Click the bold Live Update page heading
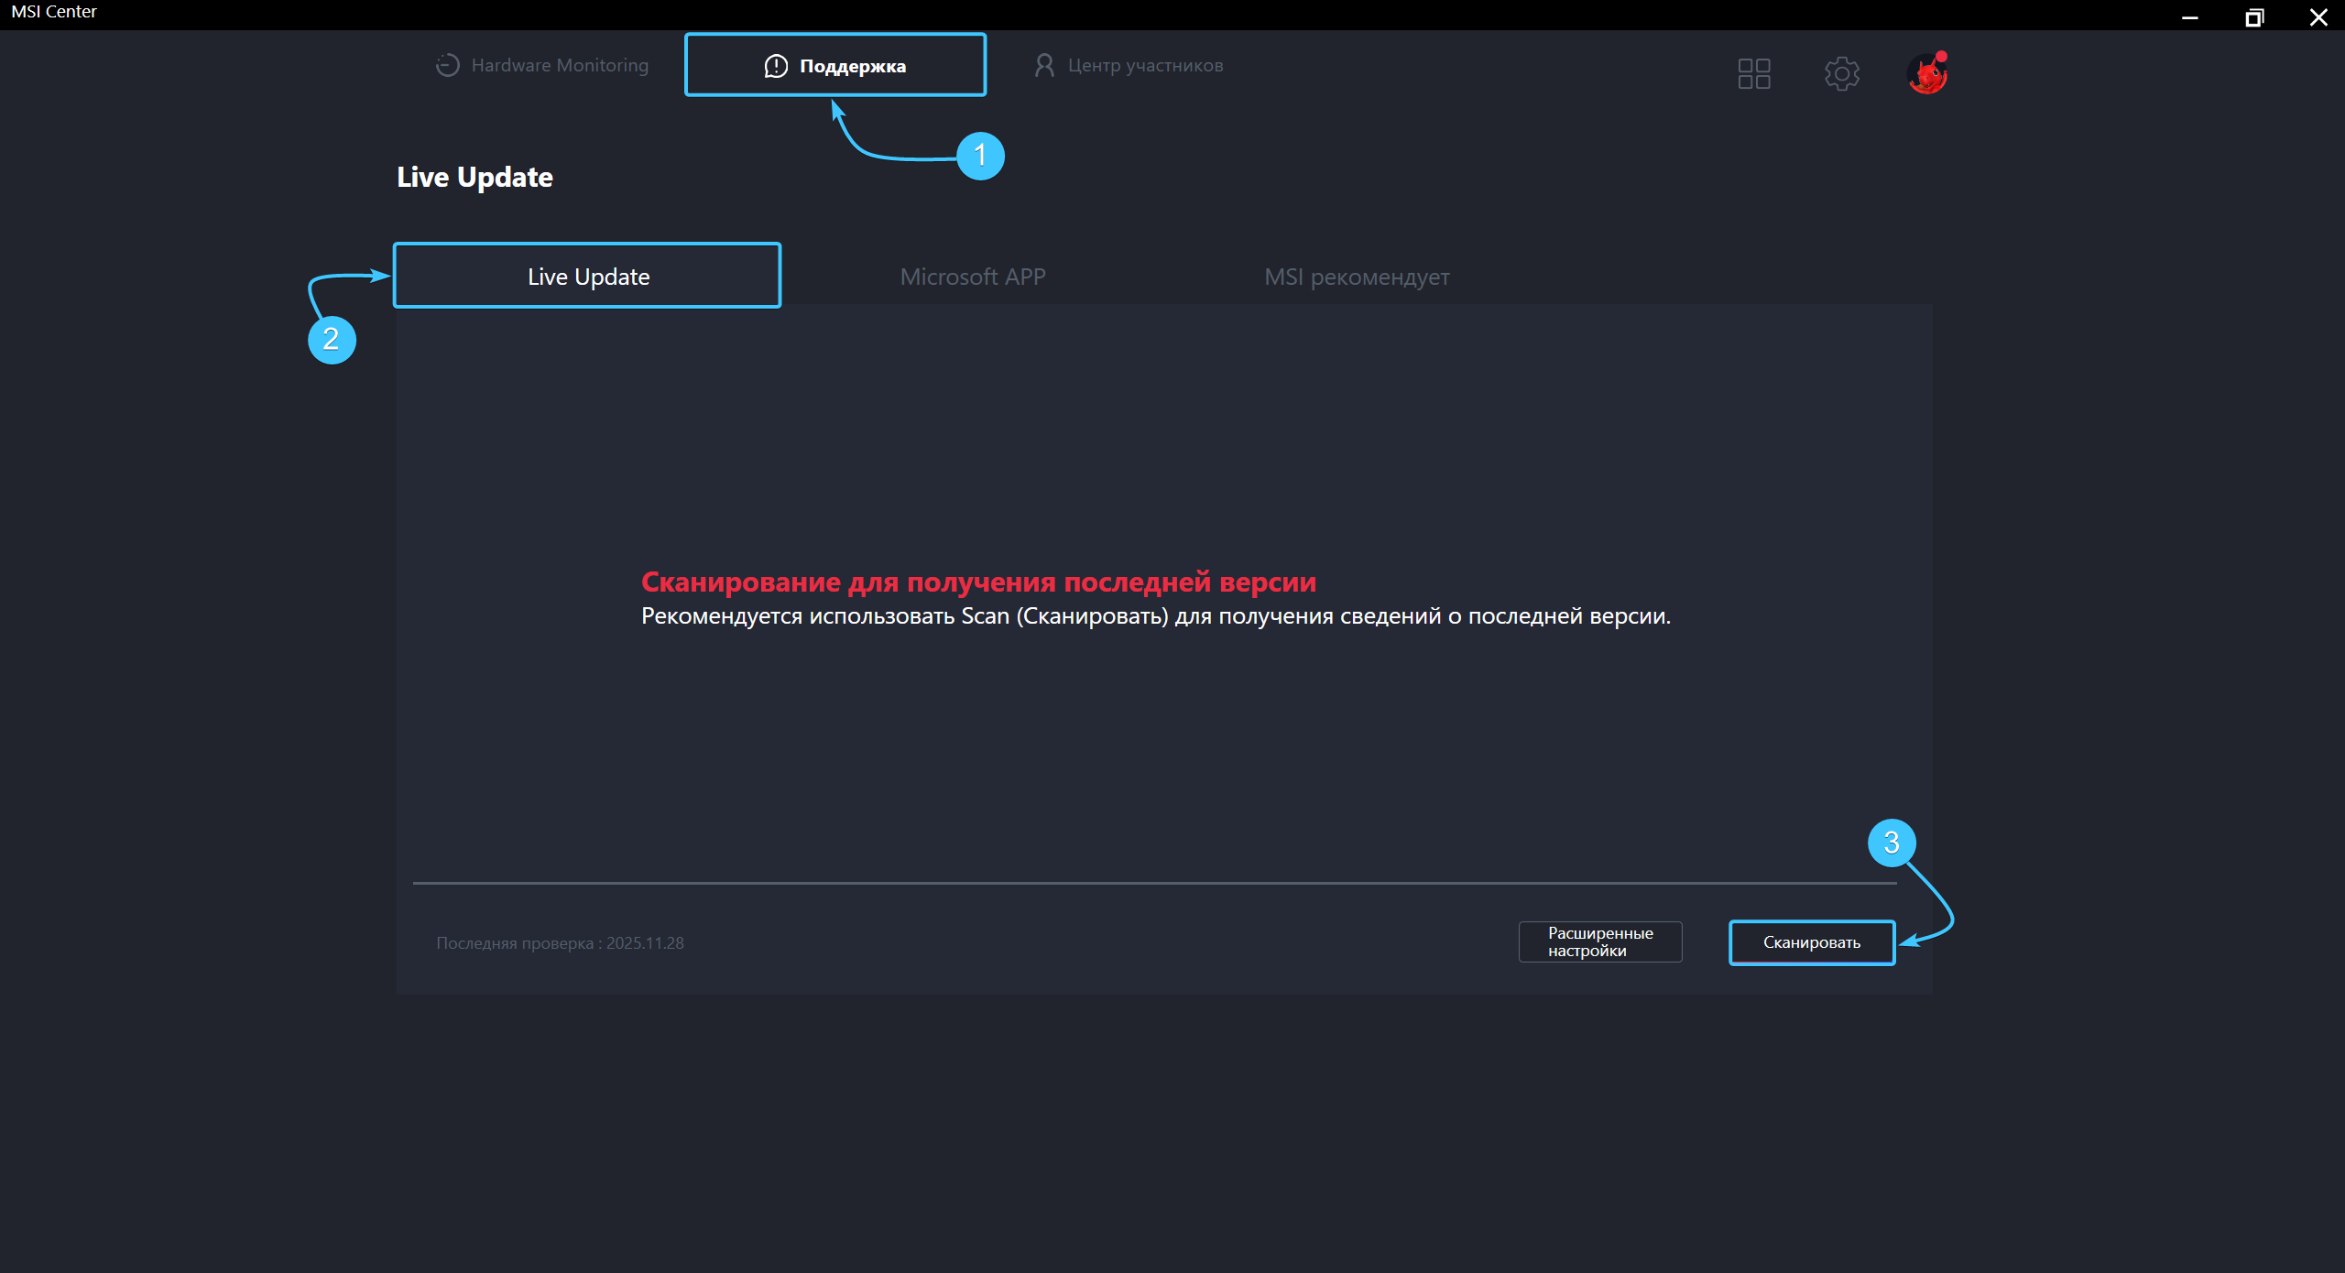Image resolution: width=2345 pixels, height=1273 pixels. tap(474, 177)
